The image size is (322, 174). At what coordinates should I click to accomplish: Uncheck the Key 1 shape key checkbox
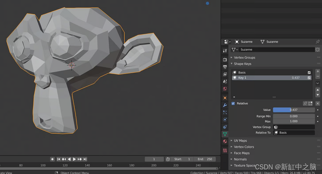coord(309,78)
